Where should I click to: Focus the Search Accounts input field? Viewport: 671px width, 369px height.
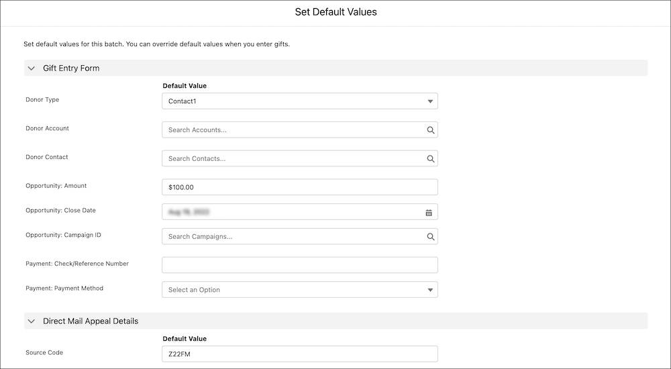click(293, 130)
